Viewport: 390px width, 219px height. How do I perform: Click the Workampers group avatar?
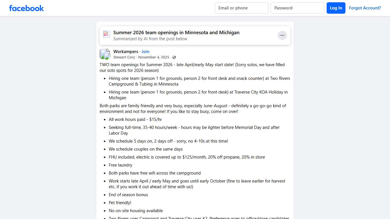[105, 54]
